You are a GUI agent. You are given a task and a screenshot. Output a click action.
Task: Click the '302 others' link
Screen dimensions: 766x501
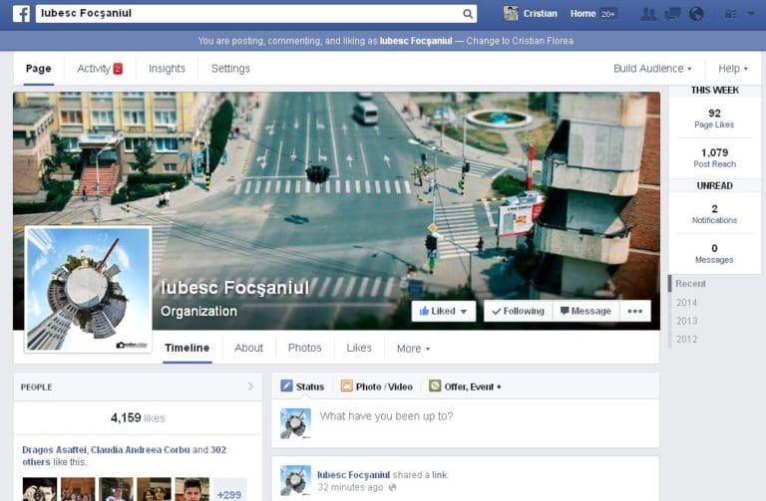(124, 455)
